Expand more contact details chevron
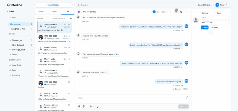238x111 pixels. pos(211,32)
